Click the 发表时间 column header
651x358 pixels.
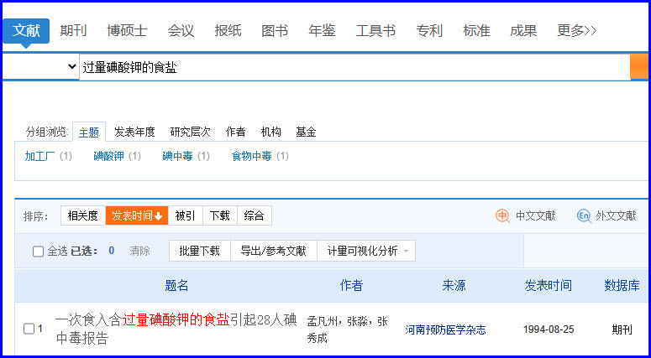click(548, 286)
